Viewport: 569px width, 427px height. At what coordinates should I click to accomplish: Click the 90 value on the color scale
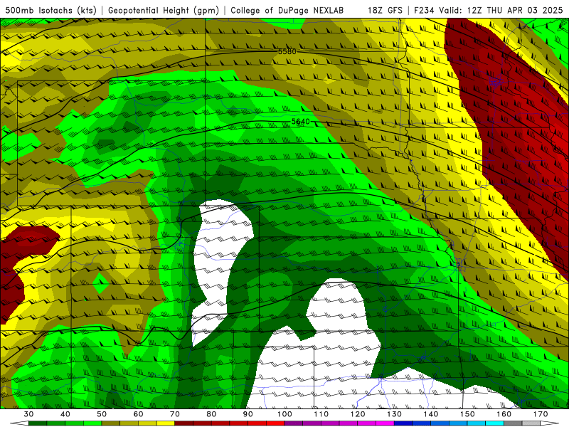(248, 414)
